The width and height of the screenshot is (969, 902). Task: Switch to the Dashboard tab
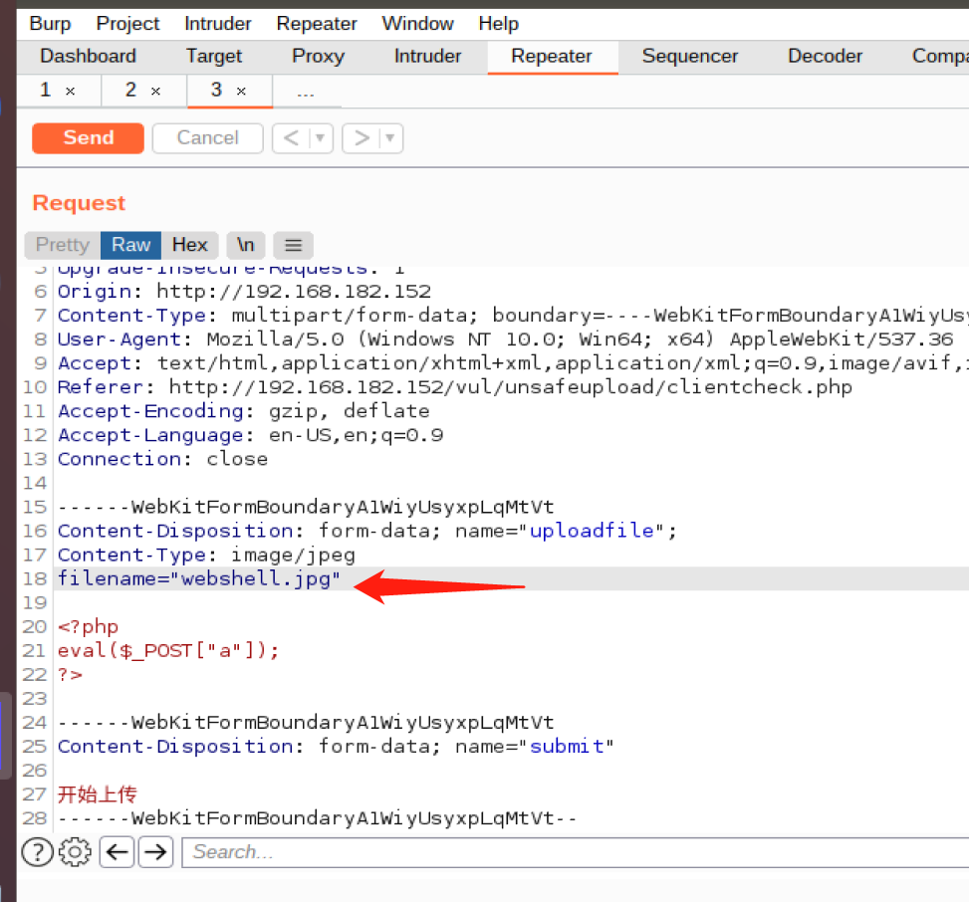(x=88, y=56)
